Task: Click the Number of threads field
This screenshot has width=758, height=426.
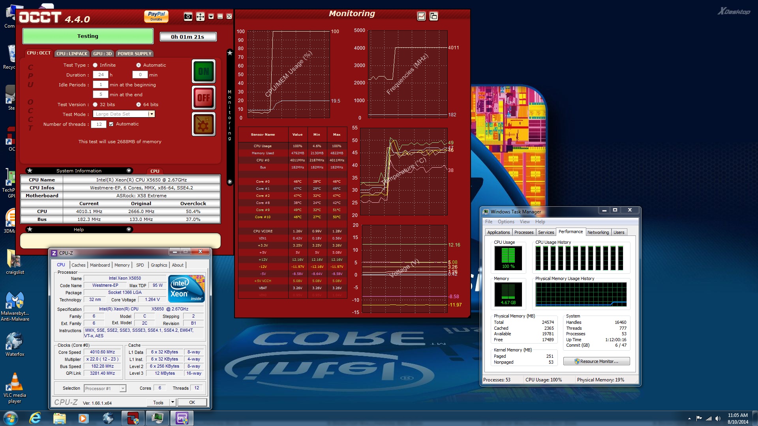Action: (99, 124)
